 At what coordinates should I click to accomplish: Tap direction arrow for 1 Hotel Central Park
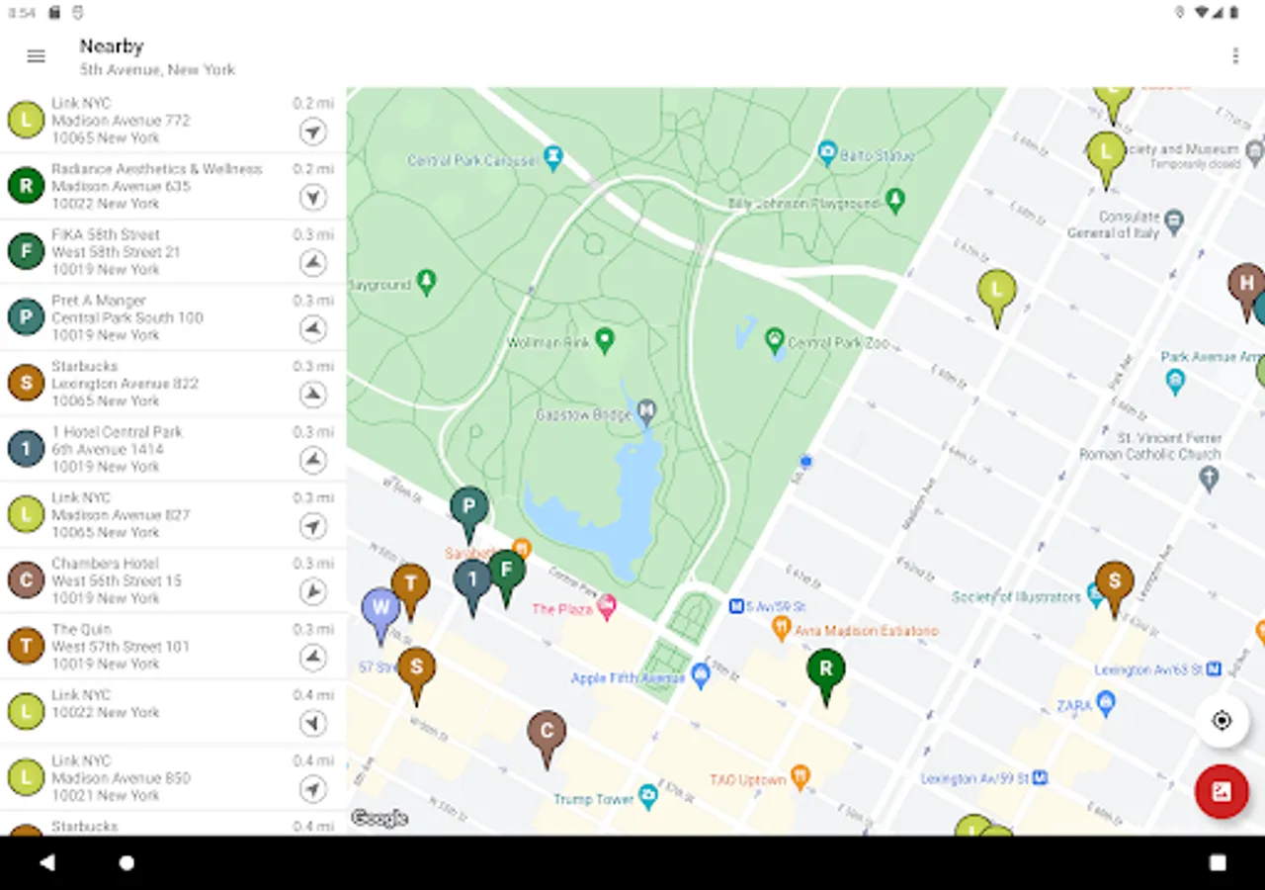313,461
